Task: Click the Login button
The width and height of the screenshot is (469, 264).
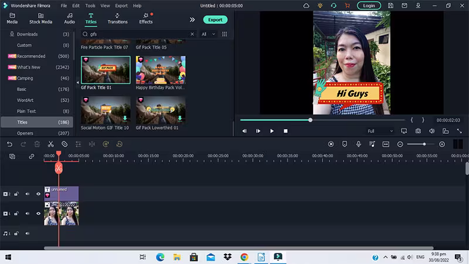Action: tap(369, 5)
